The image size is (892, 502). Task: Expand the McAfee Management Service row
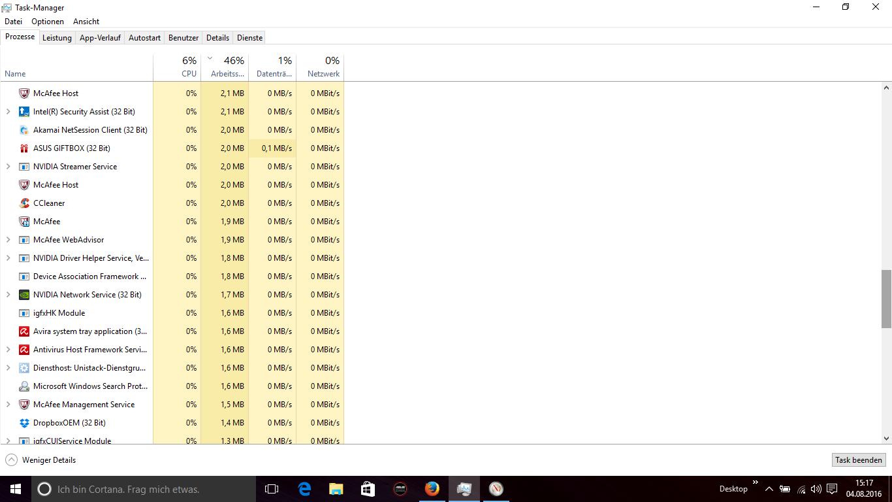point(8,405)
